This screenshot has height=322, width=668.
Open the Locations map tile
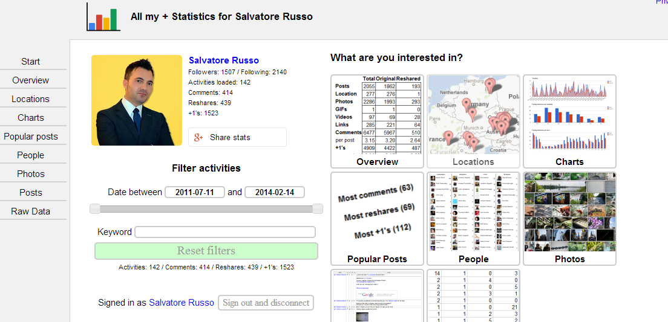(473, 121)
